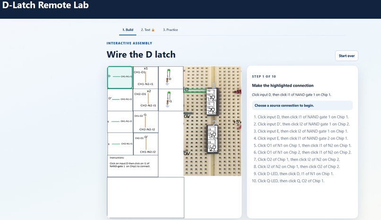Click the green Q-LED icon
Screen dimensions: 381x220
[168, 99]
